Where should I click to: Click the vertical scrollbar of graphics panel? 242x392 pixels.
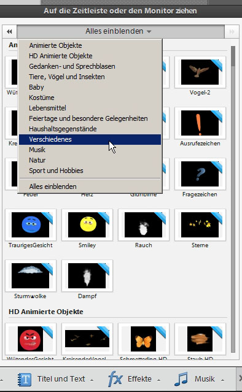pos(233,199)
